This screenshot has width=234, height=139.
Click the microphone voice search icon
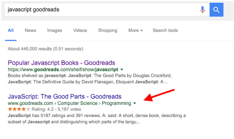[202, 10]
